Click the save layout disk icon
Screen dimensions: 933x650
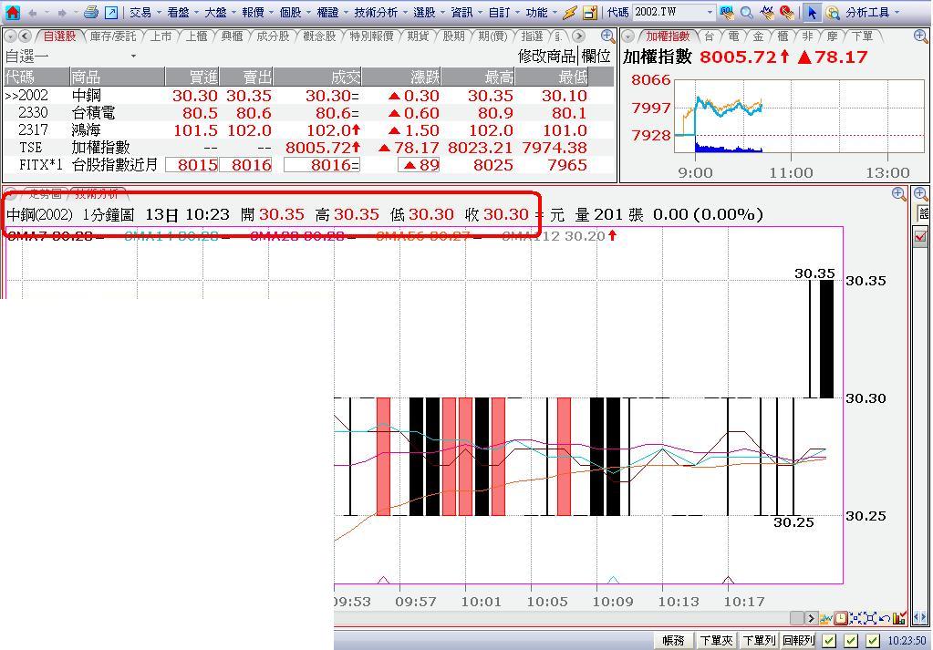[x=590, y=12]
